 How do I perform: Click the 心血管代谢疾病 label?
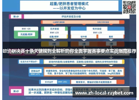(59, 22)
